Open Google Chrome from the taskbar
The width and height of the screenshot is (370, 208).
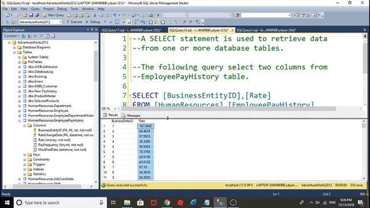coord(167,203)
